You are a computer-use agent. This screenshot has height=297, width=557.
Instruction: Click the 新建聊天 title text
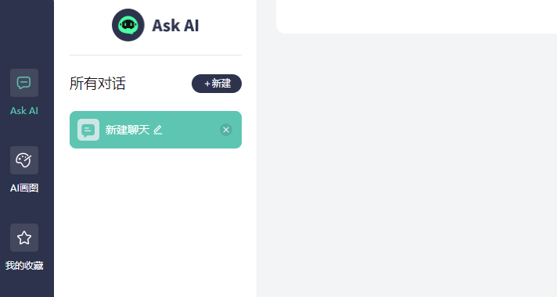pos(128,130)
